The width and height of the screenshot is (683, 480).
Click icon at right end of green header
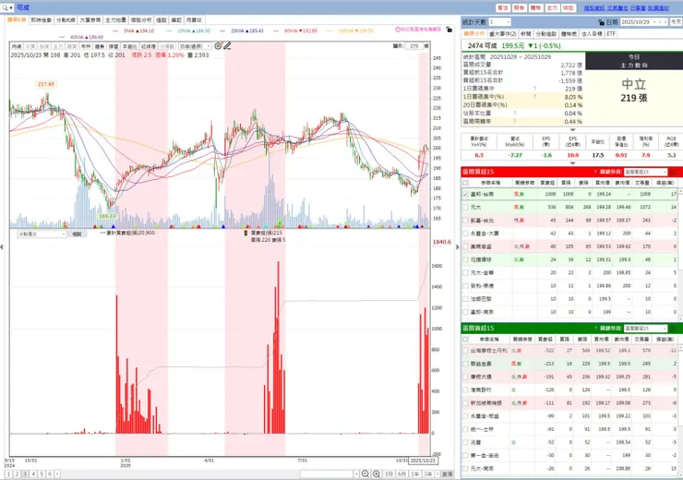pyautogui.click(x=672, y=329)
